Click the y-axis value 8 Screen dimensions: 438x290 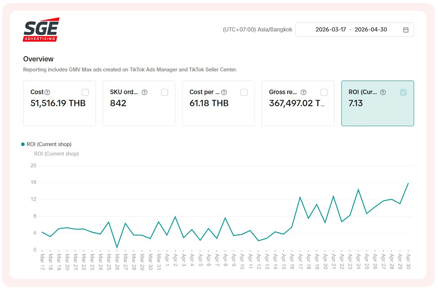(35, 216)
